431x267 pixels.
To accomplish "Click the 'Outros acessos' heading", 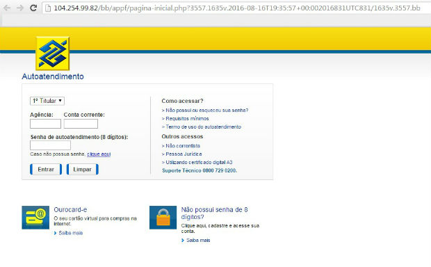I will pyautogui.click(x=182, y=136).
